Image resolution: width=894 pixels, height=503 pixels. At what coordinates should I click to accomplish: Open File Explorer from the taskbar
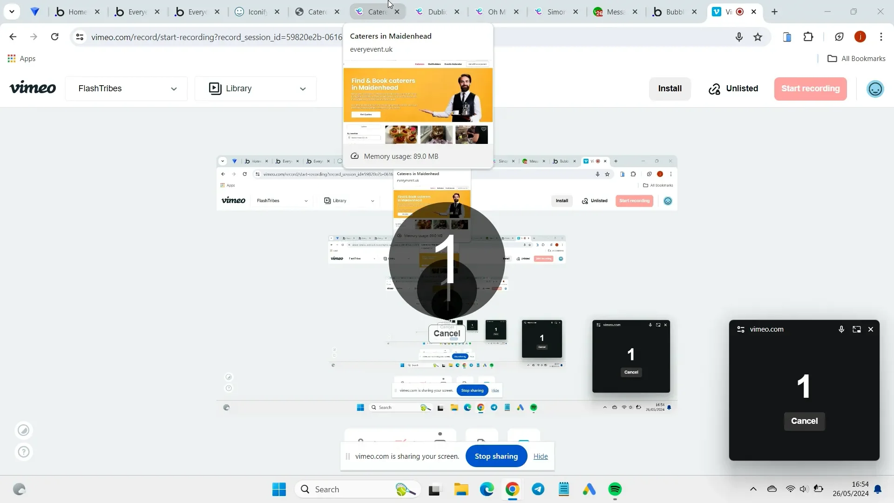point(461,489)
